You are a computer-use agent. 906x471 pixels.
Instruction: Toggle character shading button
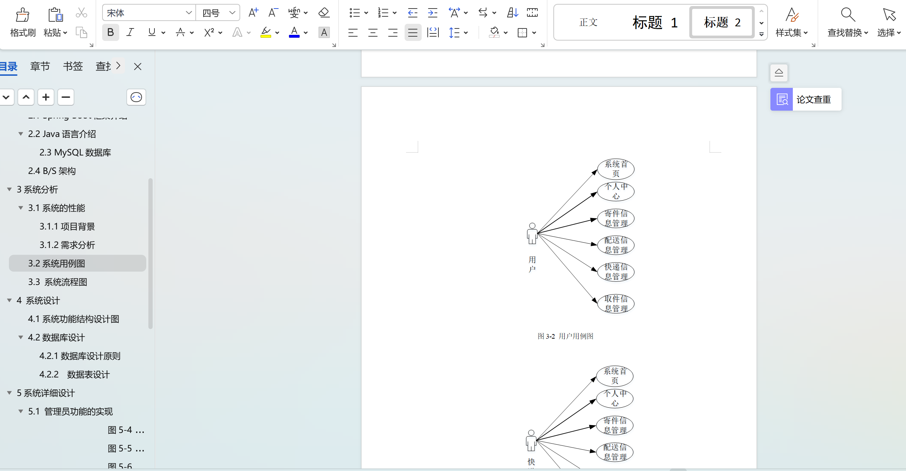click(324, 33)
